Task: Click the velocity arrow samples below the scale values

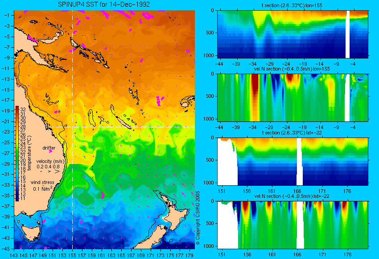Action: click(x=50, y=171)
